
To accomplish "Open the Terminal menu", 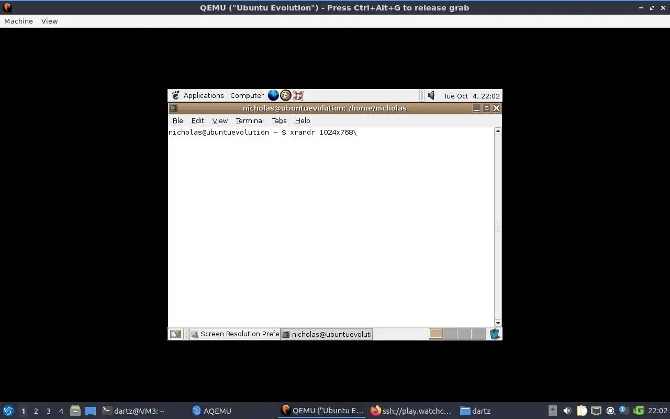I will click(x=250, y=120).
